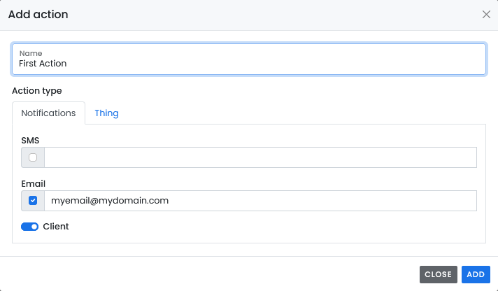Enable the SMS checkbox

coord(33,157)
